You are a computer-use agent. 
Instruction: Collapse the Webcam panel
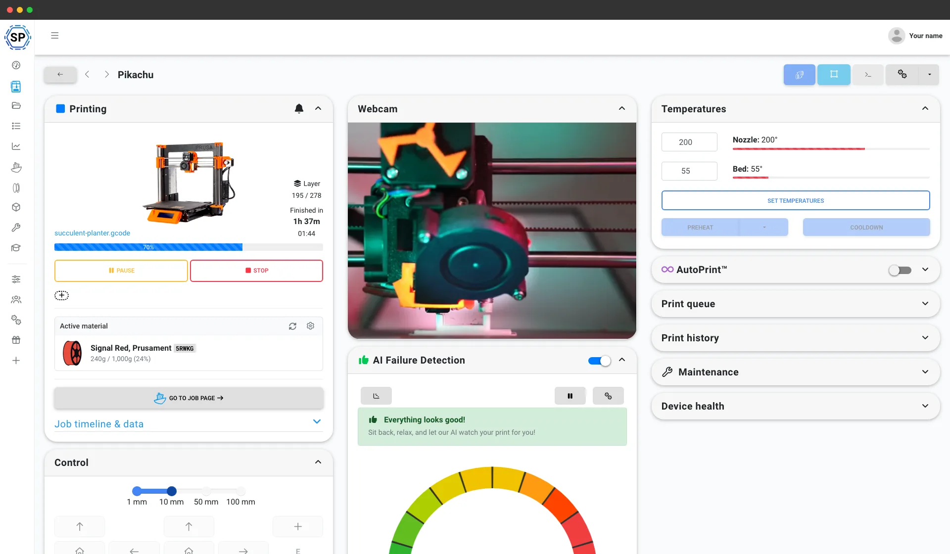coord(622,108)
